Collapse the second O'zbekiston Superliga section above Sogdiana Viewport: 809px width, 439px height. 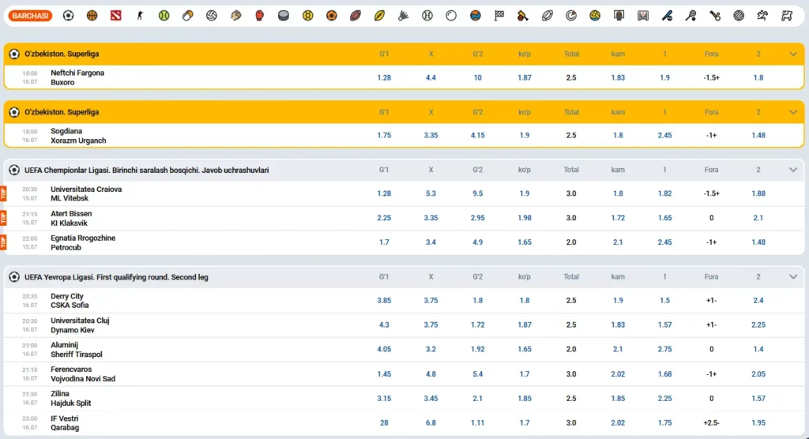[x=793, y=112]
